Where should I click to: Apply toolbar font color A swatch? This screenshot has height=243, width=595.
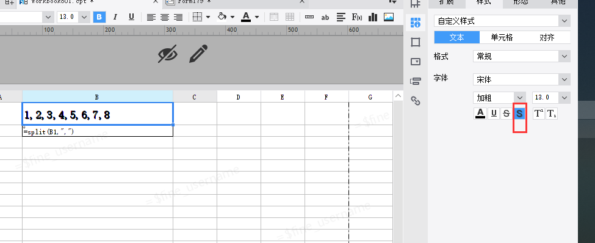coord(246,17)
